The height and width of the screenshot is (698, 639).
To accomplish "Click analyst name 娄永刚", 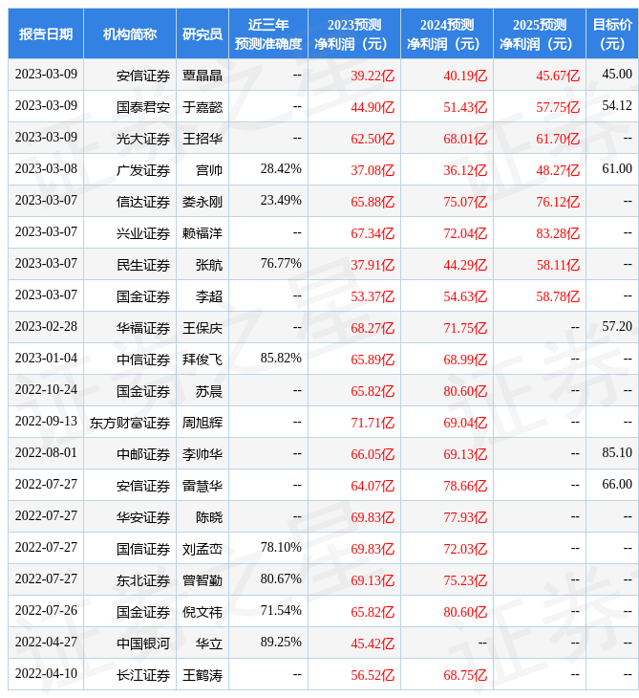I will (202, 202).
